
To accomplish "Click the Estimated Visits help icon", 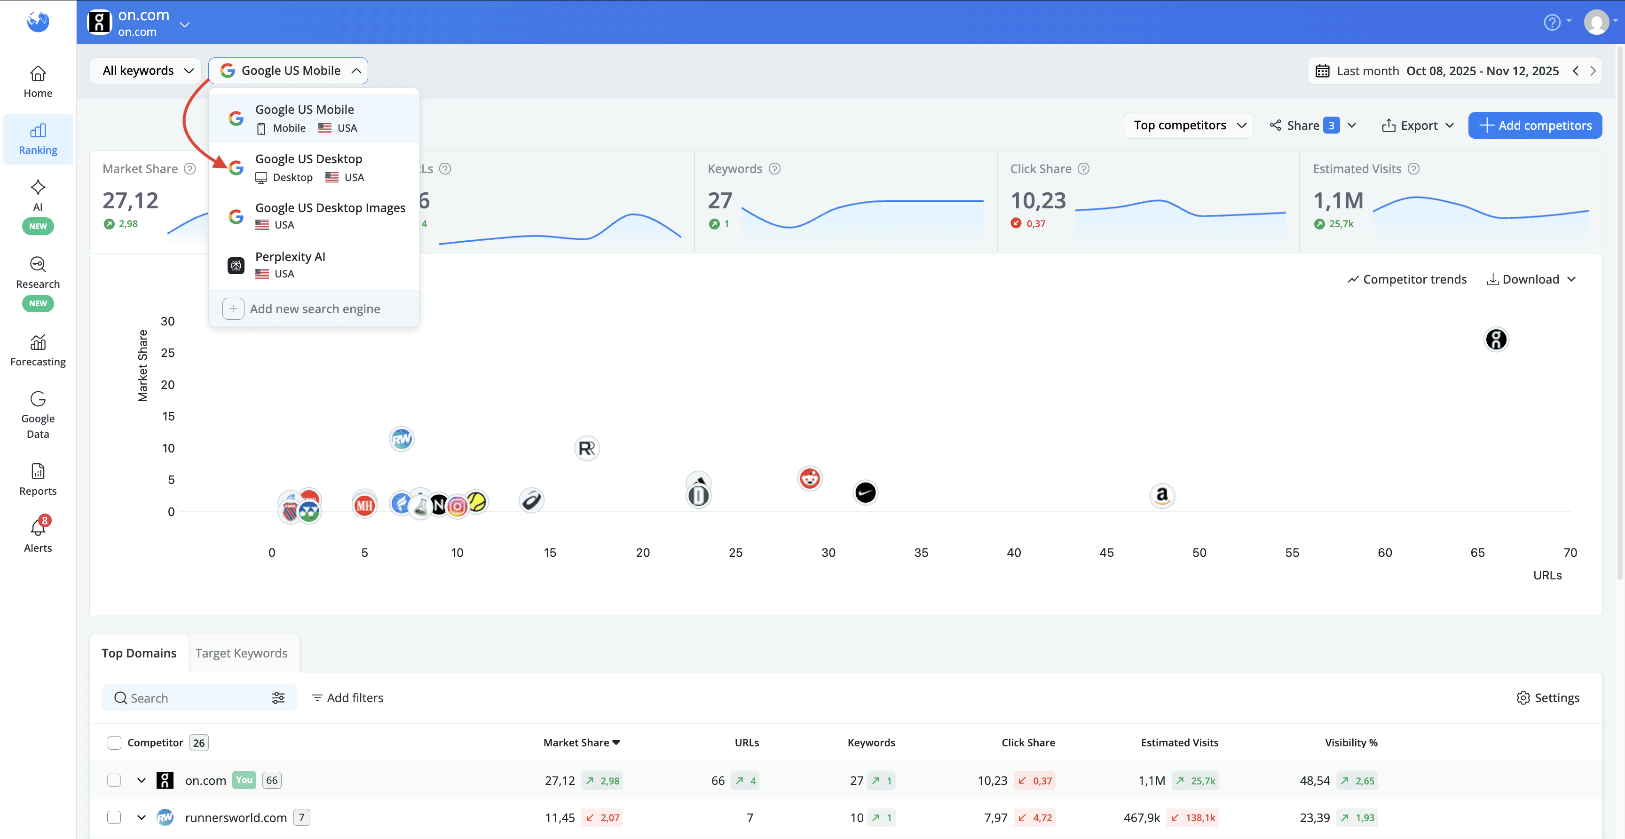I will coord(1414,168).
